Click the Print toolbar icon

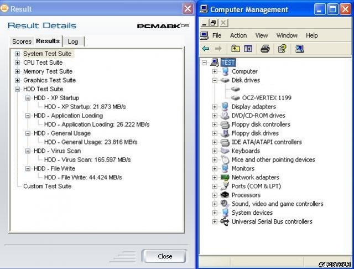(265, 49)
